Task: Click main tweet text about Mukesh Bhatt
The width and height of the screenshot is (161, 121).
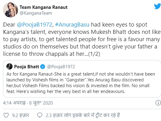Action: point(82,39)
